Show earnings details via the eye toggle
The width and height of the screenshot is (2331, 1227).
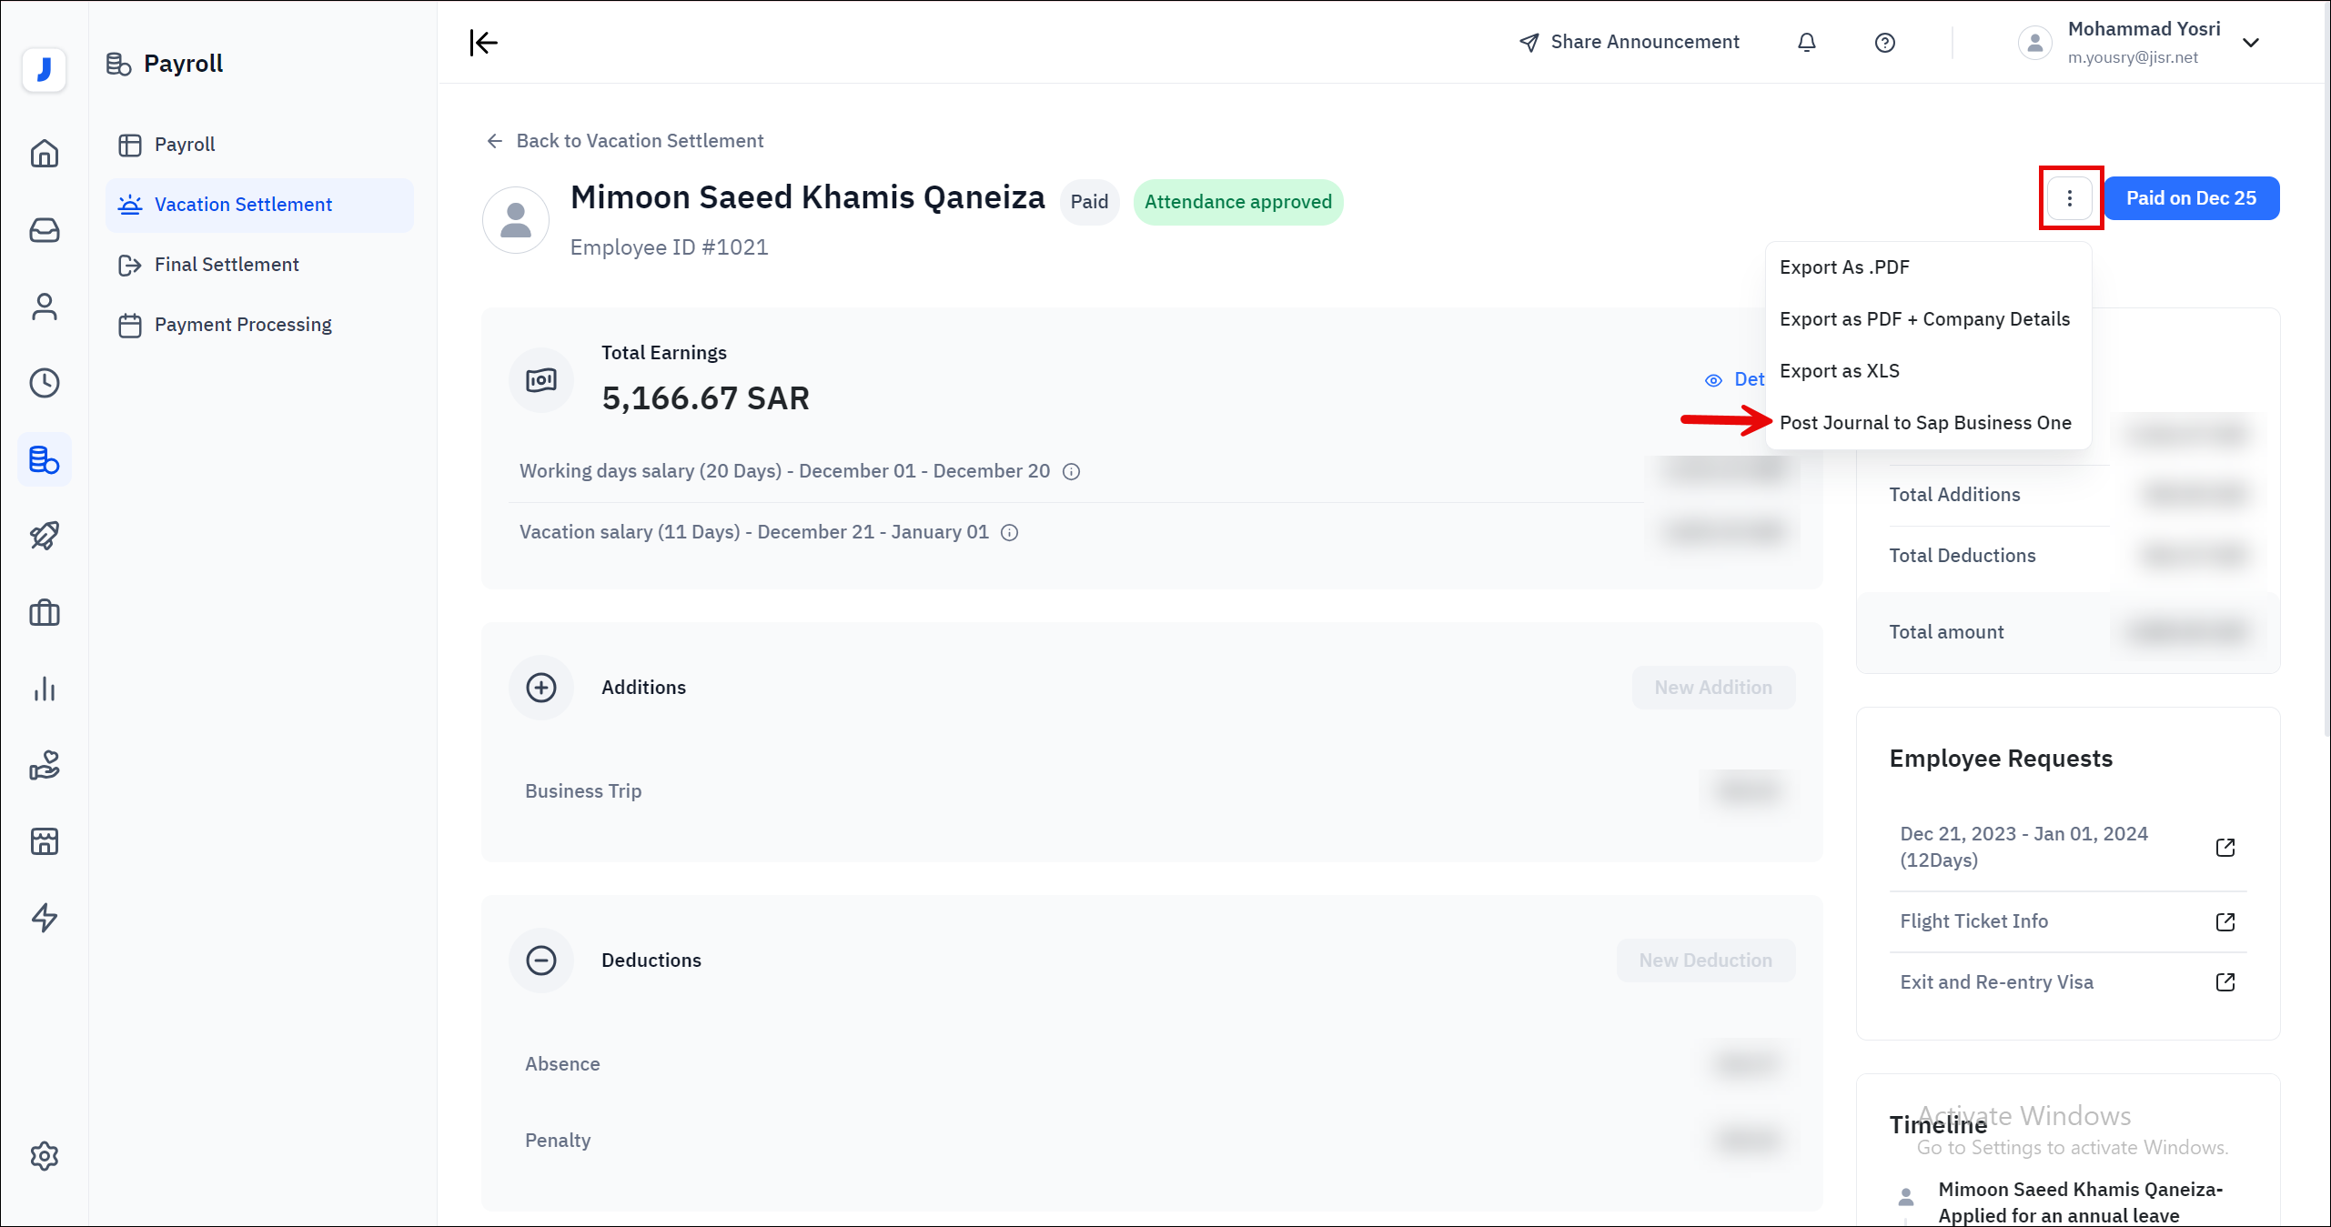click(1714, 379)
